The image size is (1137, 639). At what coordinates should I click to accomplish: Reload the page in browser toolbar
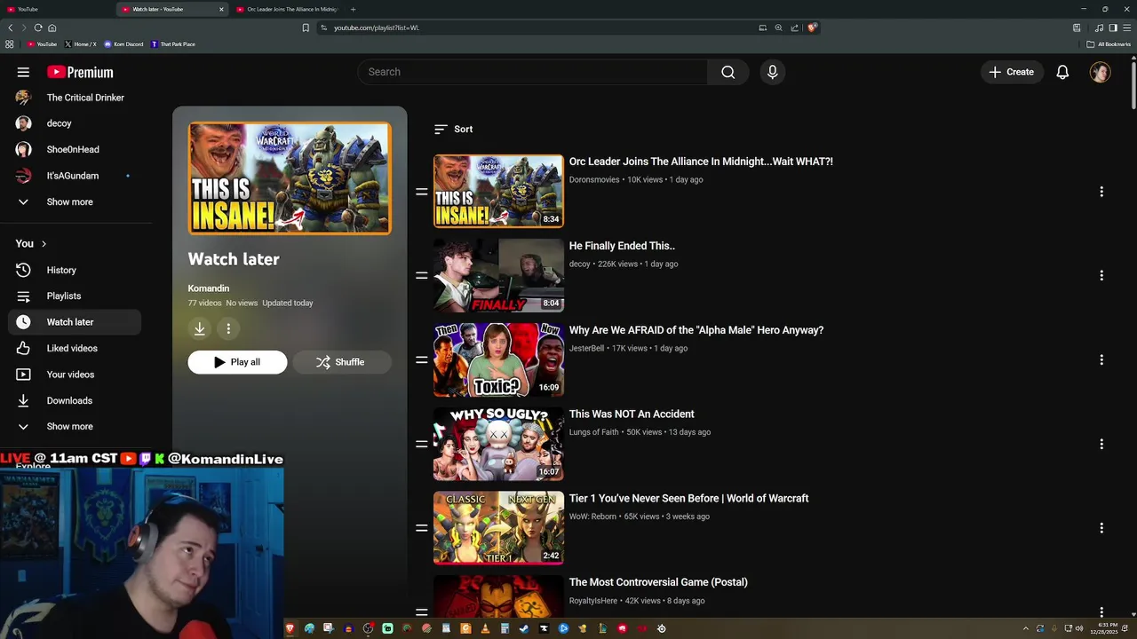click(38, 28)
